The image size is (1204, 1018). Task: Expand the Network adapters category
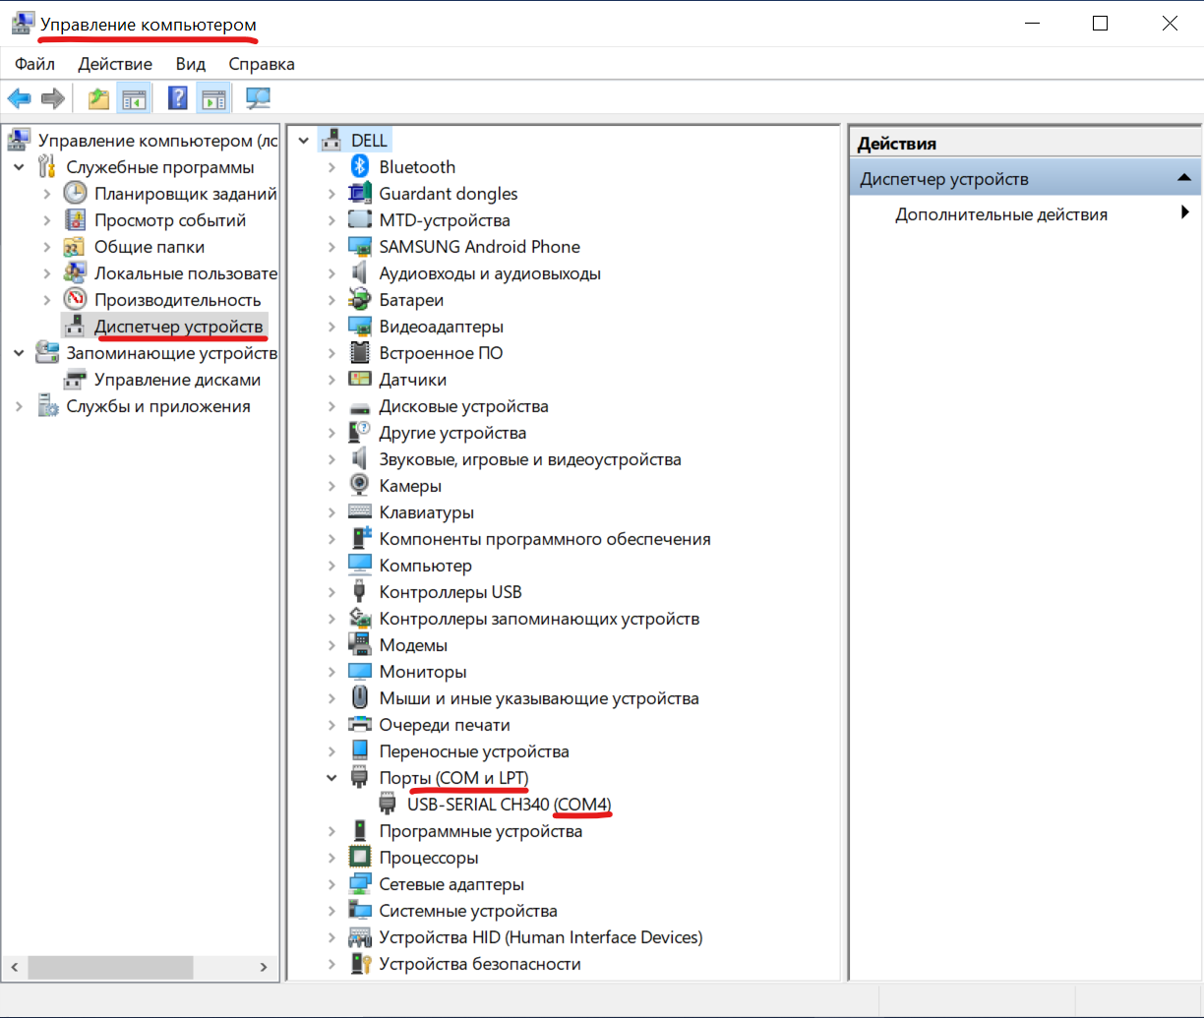coord(331,884)
